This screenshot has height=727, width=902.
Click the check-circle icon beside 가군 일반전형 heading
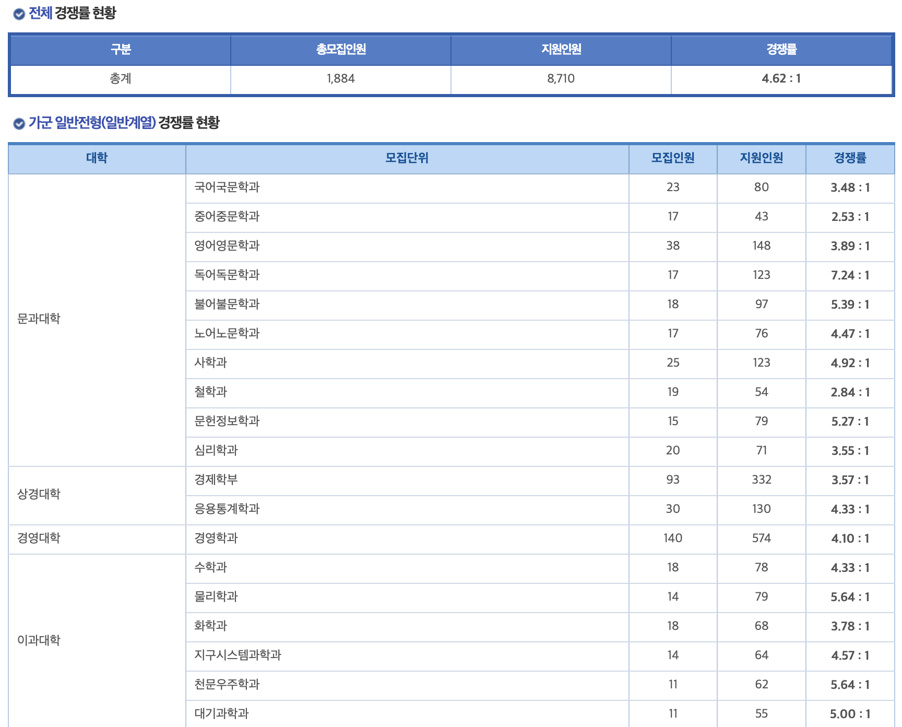pyautogui.click(x=19, y=124)
